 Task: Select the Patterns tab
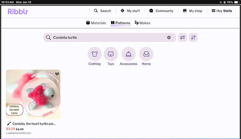[x=120, y=23]
